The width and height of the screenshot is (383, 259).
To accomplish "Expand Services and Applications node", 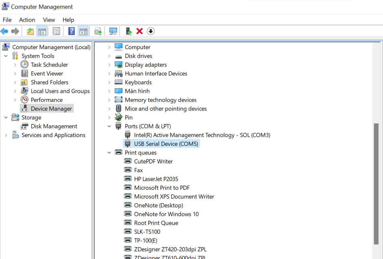I will 6,135.
